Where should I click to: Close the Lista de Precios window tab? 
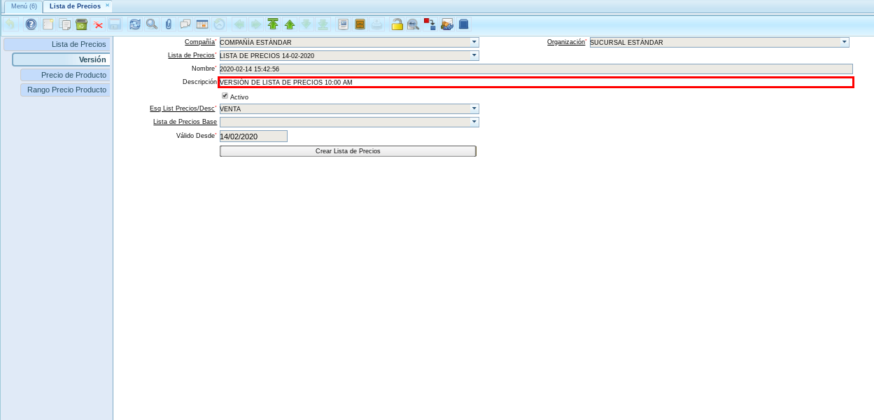[108, 6]
